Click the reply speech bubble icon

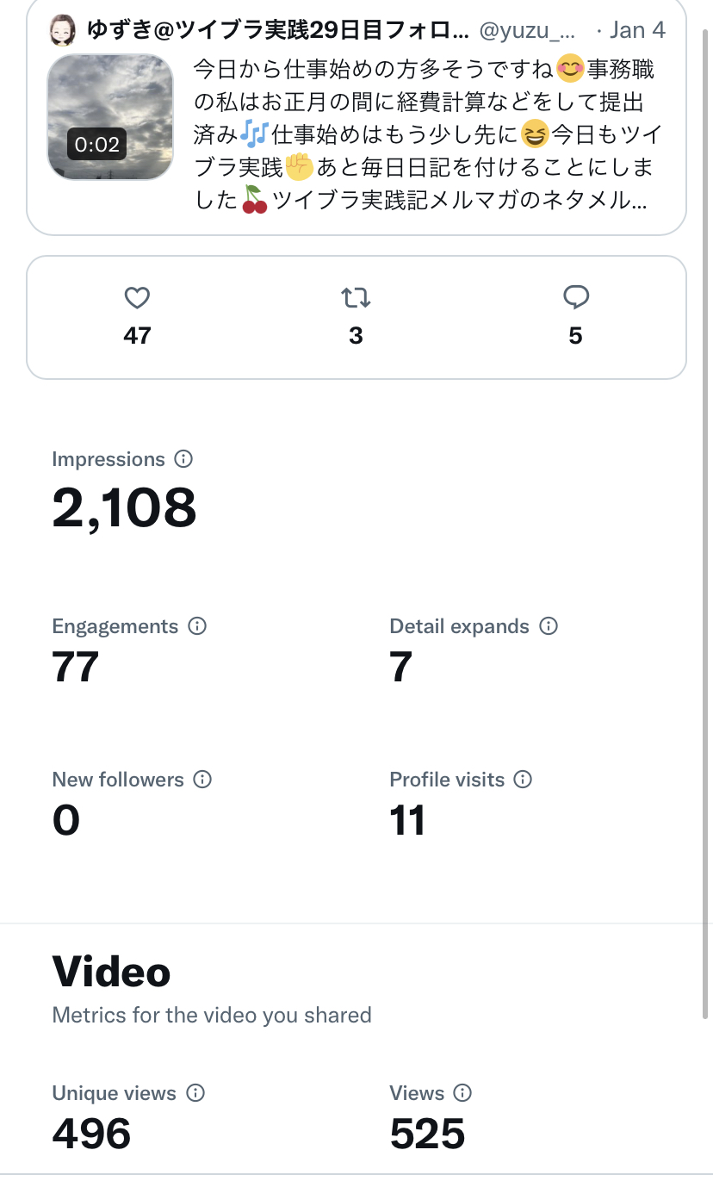point(575,298)
